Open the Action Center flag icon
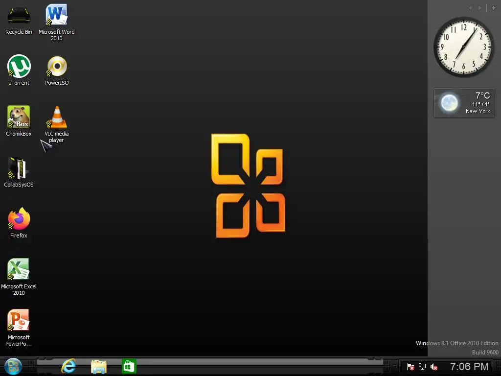 [410, 367]
